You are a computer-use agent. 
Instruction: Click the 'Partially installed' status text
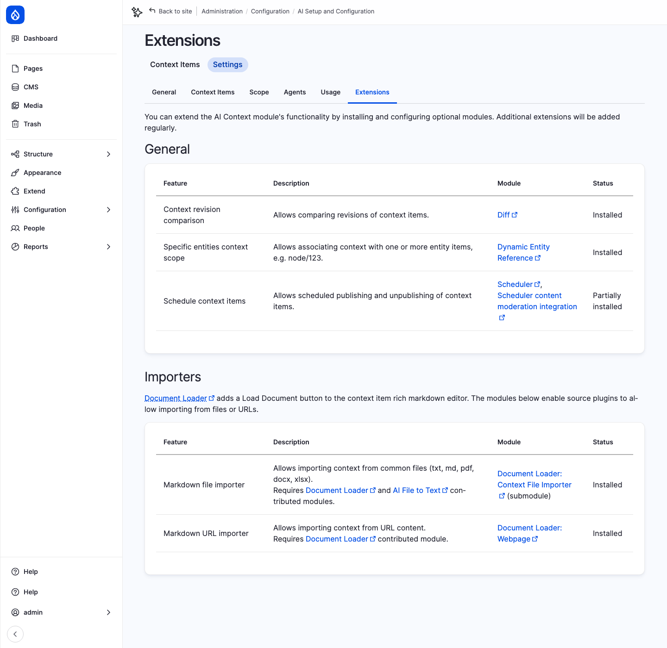(607, 301)
